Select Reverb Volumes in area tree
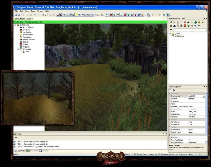211x167 pixels. click(29, 39)
